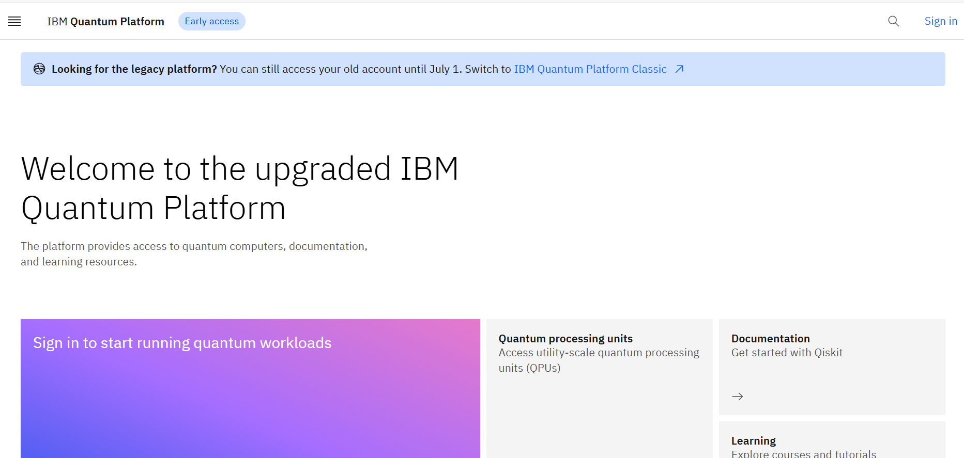
Task: Click the 'Looking for the legacy platform?' text
Action: pyautogui.click(x=134, y=69)
